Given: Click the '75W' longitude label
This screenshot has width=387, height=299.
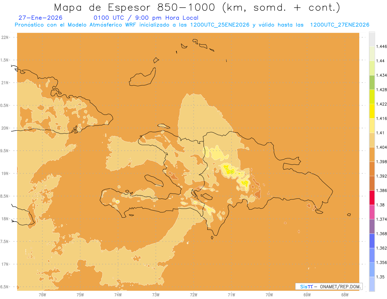Looking at the screenshot, I should 80,294.
